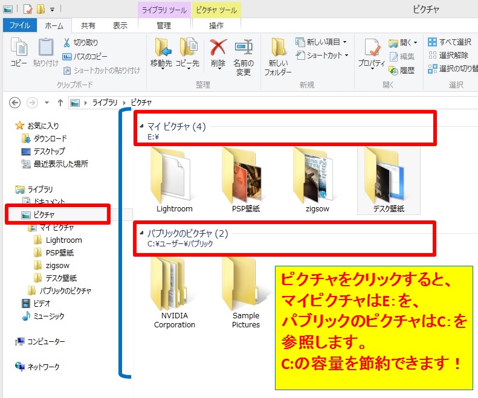Click the 履歴 (History) icon
The width and height of the screenshot is (478, 398).
click(x=394, y=70)
